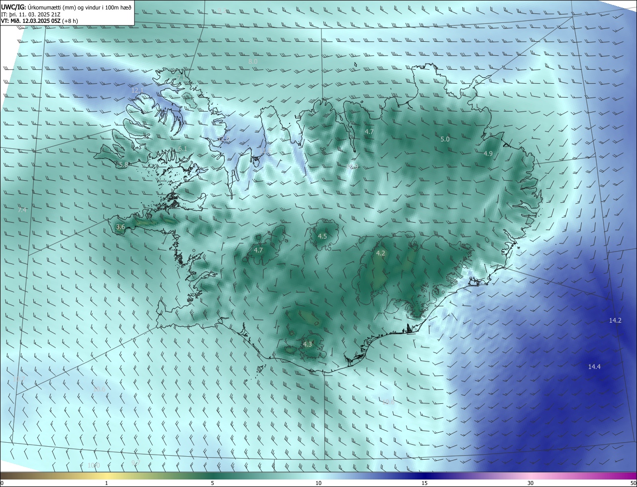
Task: Click the 5.8 value label on the map
Action: click(x=123, y=164)
